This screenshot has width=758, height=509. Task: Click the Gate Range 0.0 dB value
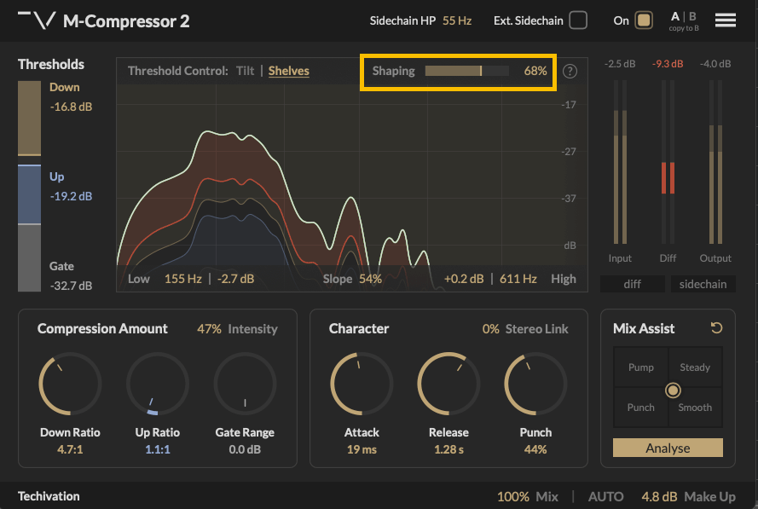pyautogui.click(x=245, y=449)
